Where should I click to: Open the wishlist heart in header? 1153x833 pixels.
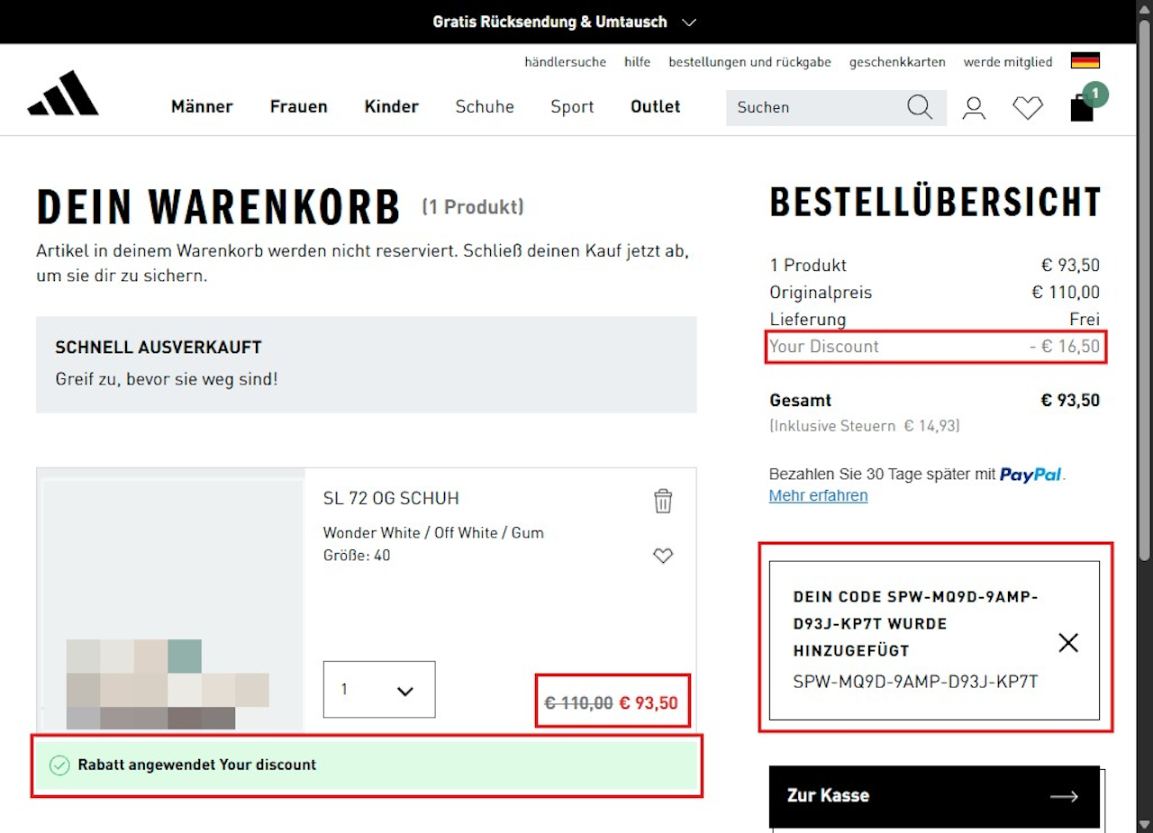point(1028,108)
